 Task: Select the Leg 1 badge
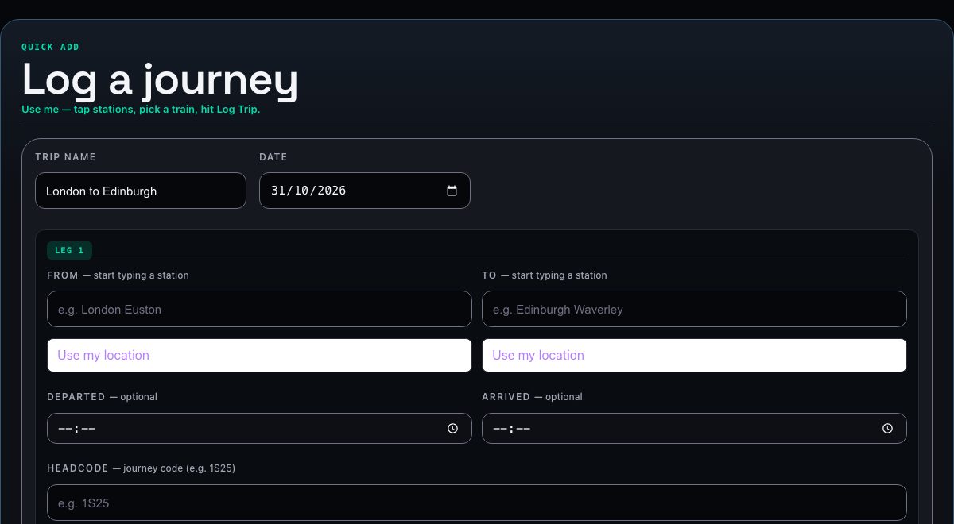tap(69, 250)
